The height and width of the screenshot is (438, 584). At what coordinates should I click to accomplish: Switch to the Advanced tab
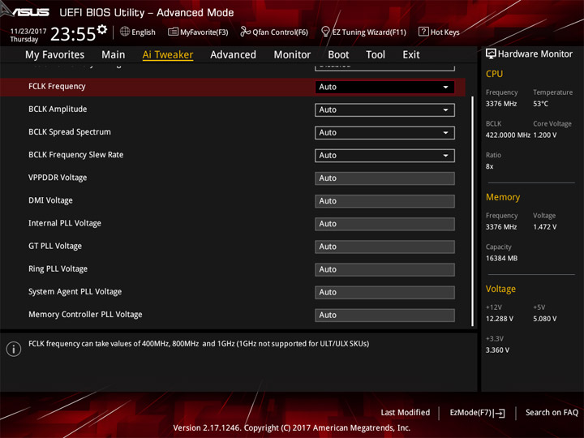pyautogui.click(x=233, y=55)
